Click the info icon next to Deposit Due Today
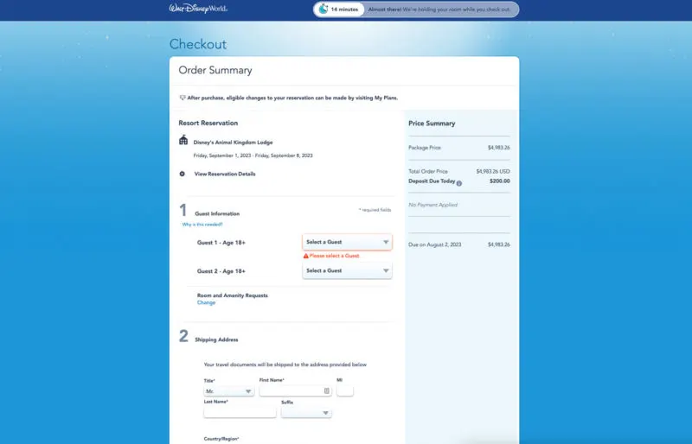The width and height of the screenshot is (692, 444). click(459, 183)
